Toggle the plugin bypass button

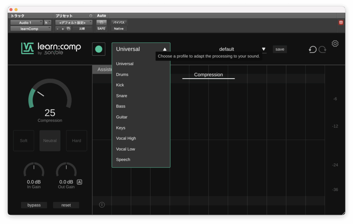point(34,205)
